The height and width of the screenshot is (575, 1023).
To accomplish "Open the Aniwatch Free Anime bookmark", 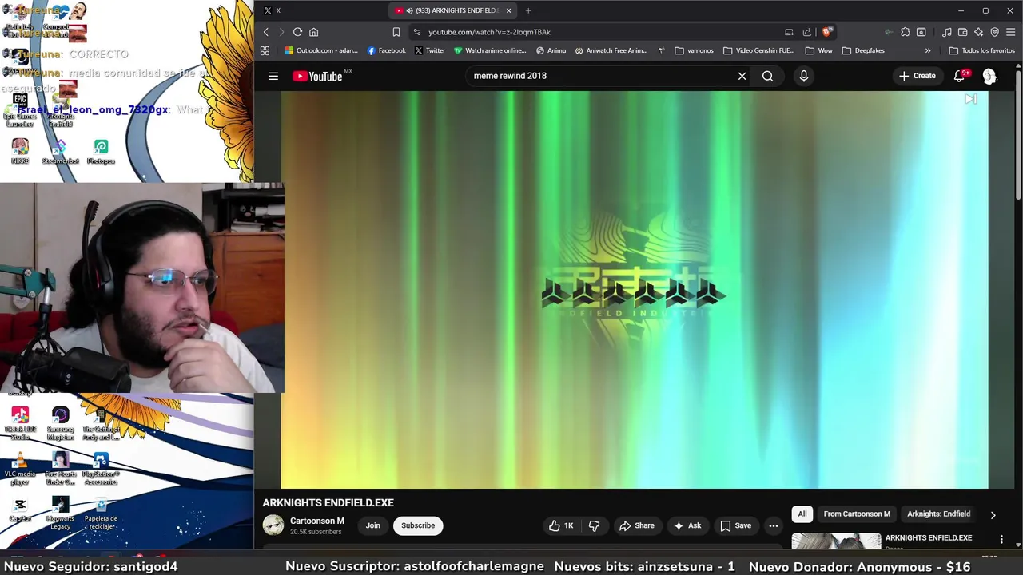I will pos(611,50).
